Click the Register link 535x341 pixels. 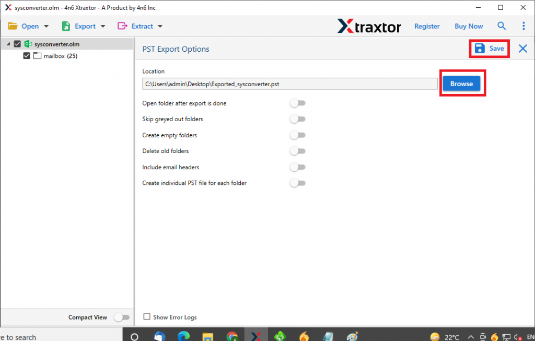click(427, 26)
